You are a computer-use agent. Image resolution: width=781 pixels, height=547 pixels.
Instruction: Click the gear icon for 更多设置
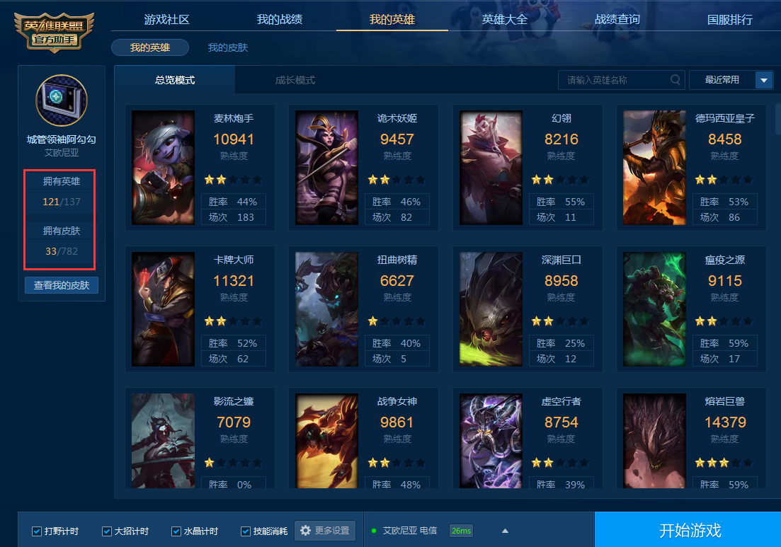tap(305, 531)
